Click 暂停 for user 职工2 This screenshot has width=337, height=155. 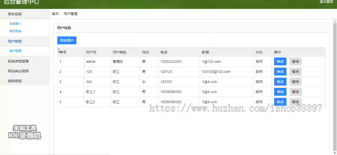(x=295, y=102)
